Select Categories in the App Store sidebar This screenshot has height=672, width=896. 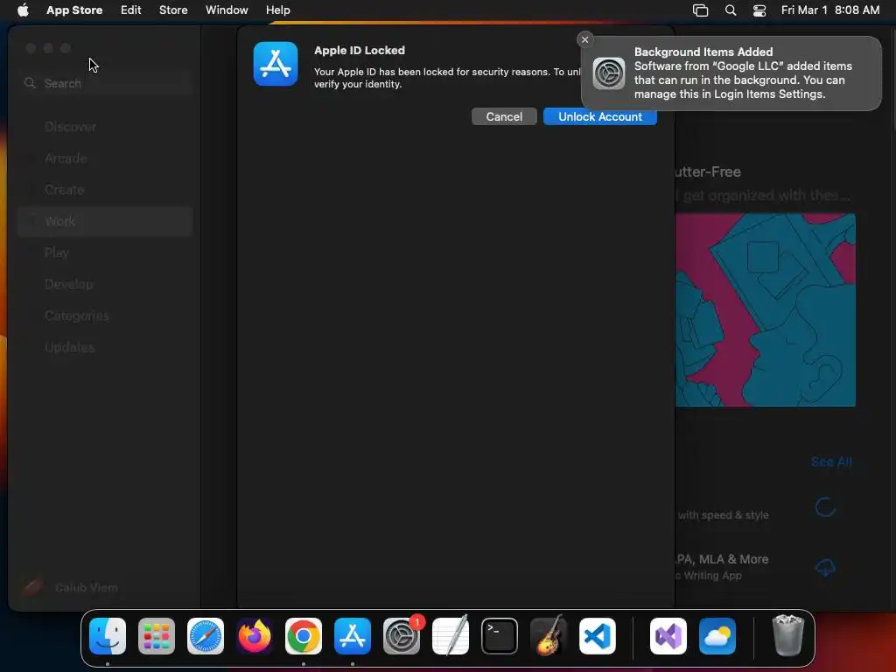pyautogui.click(x=106, y=315)
